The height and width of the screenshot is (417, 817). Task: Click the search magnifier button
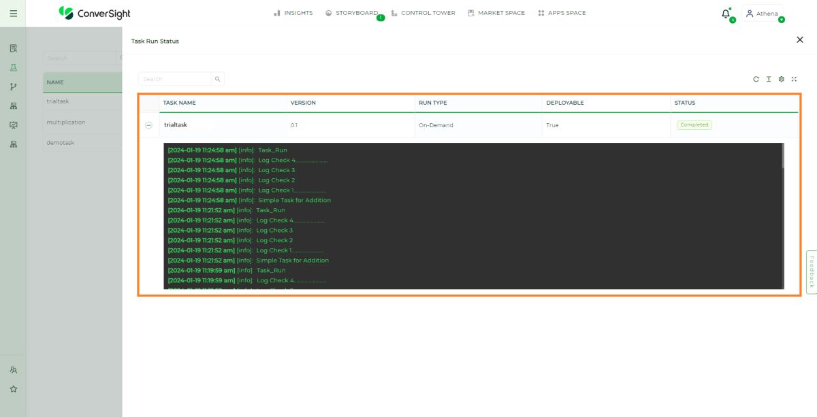click(218, 79)
